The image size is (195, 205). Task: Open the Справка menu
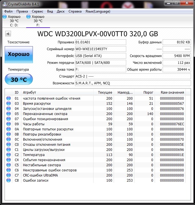(x=75, y=11)
